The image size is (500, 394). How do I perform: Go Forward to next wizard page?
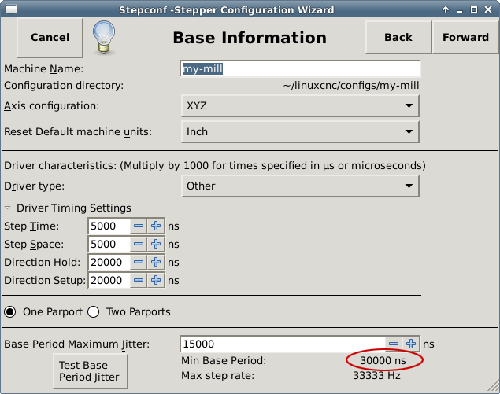465,37
